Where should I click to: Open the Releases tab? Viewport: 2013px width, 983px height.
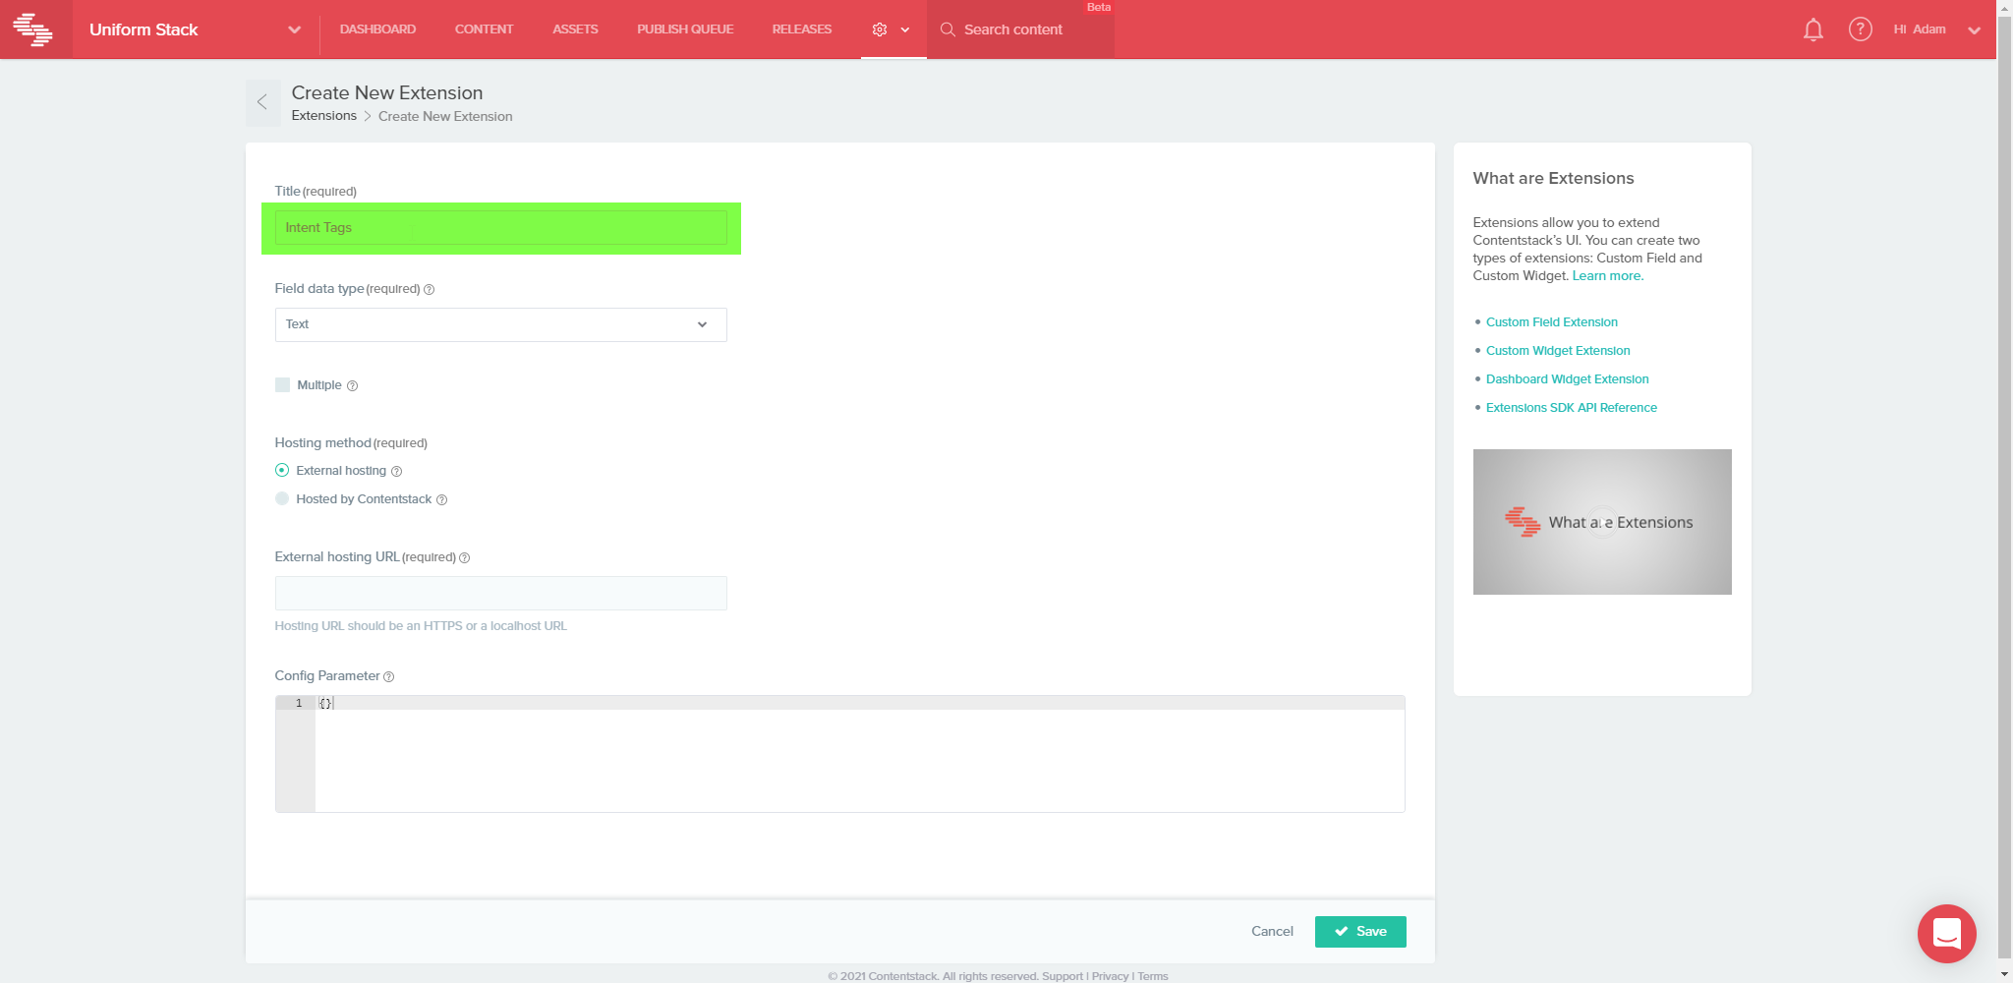coord(802,29)
